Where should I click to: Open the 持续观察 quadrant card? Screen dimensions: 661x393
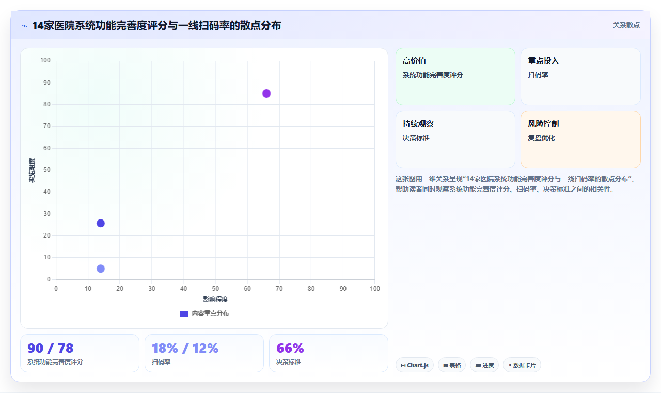455,139
